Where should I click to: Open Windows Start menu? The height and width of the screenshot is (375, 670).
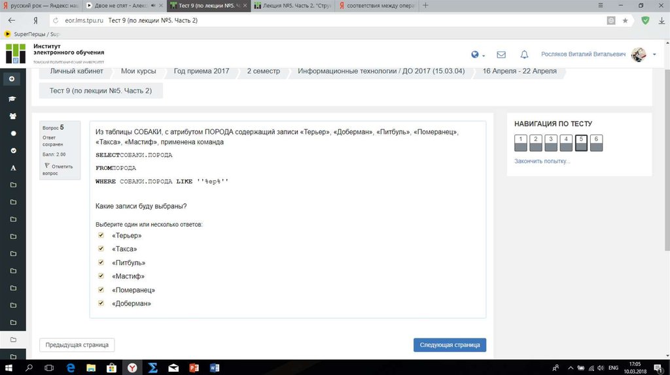tap(8, 368)
